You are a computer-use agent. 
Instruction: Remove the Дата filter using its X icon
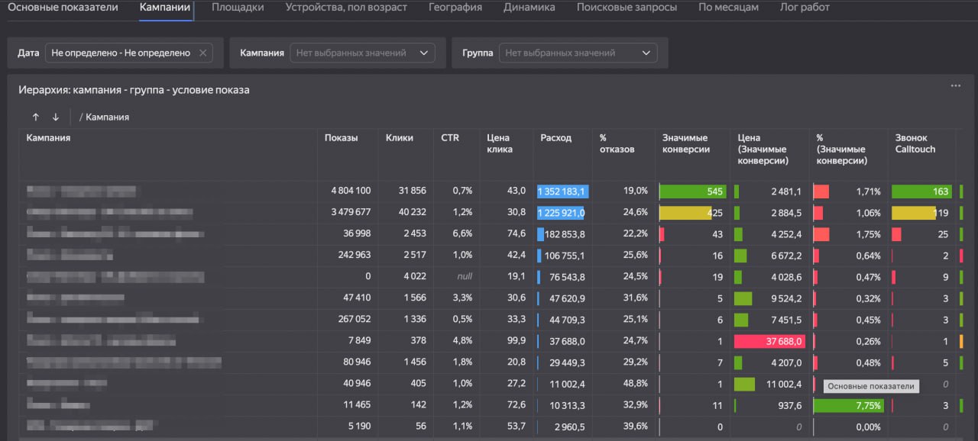pyautogui.click(x=202, y=53)
